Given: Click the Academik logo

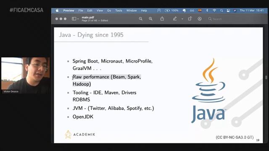Looking at the screenshot, I should [80, 134].
